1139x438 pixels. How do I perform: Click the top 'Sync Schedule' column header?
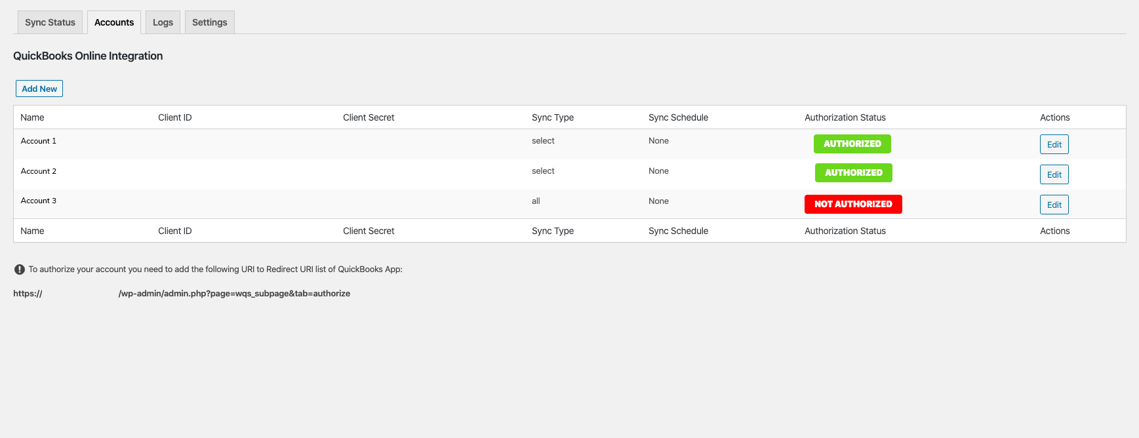point(678,117)
